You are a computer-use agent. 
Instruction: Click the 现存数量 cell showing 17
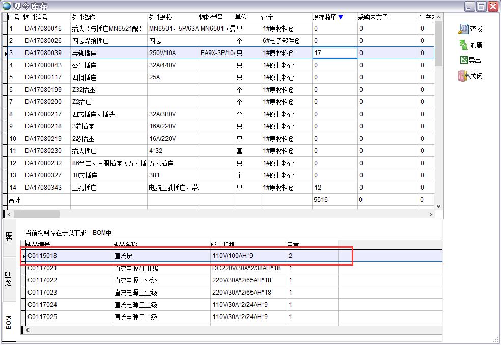[x=334, y=52]
